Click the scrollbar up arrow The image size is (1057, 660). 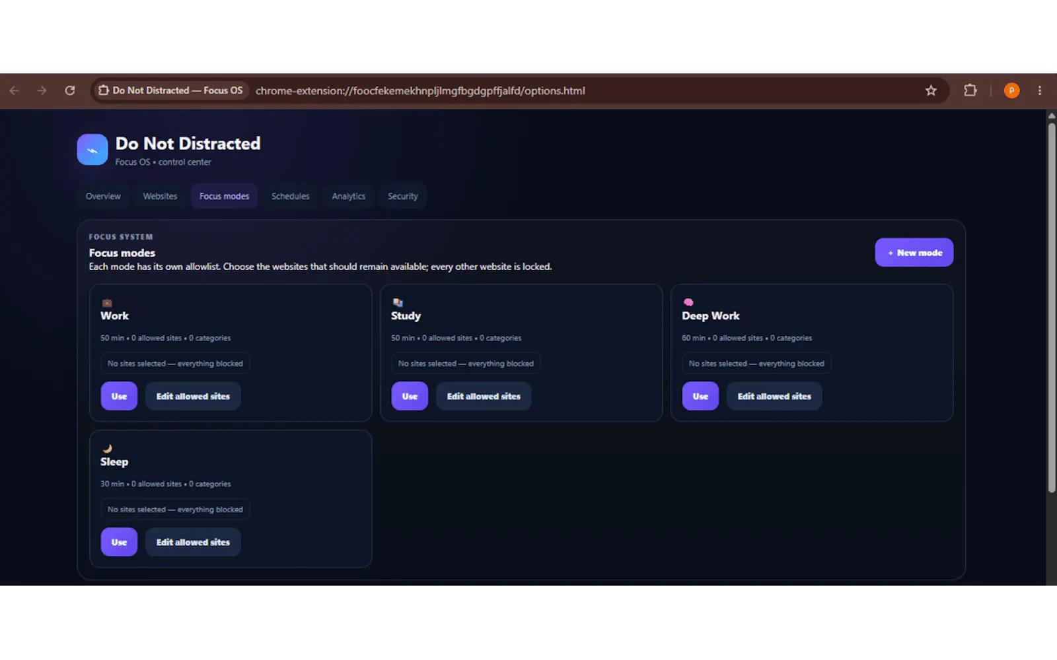(1052, 116)
